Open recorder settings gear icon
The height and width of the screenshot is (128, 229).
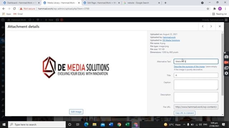(226, 73)
